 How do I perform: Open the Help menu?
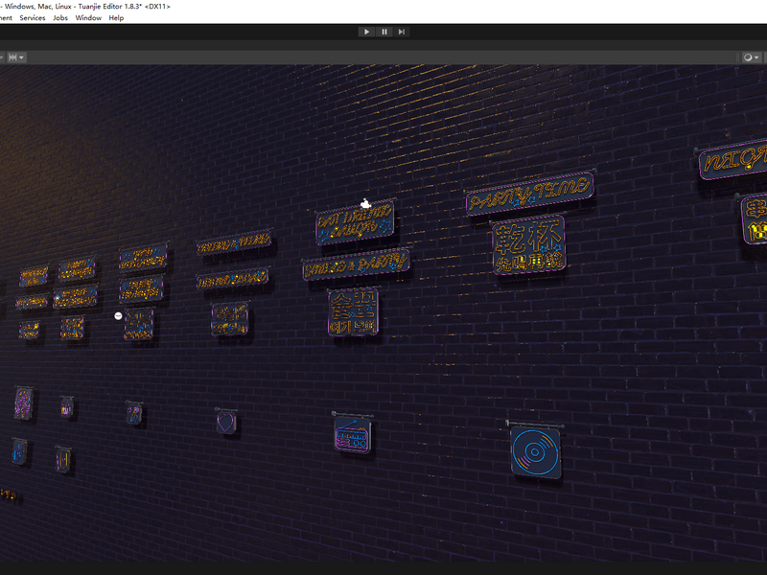click(x=116, y=17)
